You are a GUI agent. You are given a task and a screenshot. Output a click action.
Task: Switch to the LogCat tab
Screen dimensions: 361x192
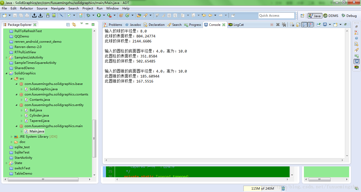click(236, 25)
